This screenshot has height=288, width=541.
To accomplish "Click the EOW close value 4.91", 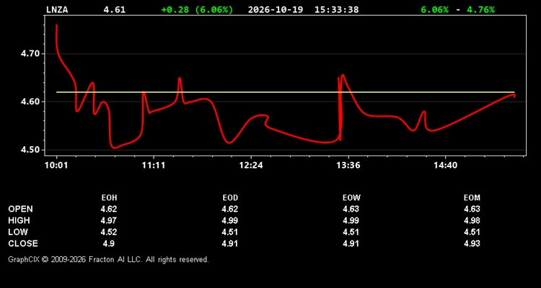I will [x=351, y=243].
